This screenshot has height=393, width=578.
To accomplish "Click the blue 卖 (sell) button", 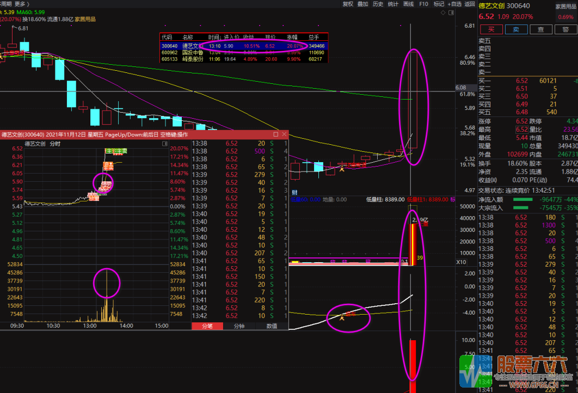I will coord(516,29).
